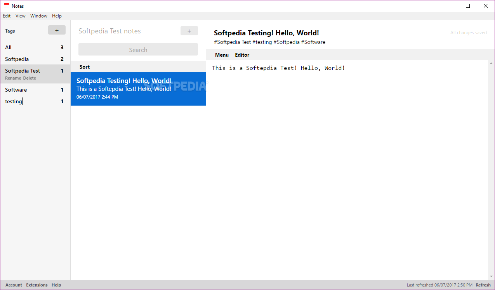Viewport: 495px width, 290px height.
Task: Click the Refresh button
Action: pos(483,285)
